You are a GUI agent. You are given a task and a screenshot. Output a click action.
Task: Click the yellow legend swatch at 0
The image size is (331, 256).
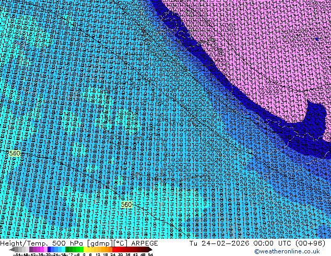pos(85,249)
